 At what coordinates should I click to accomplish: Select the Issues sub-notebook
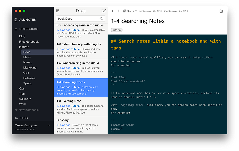[x=28, y=62]
